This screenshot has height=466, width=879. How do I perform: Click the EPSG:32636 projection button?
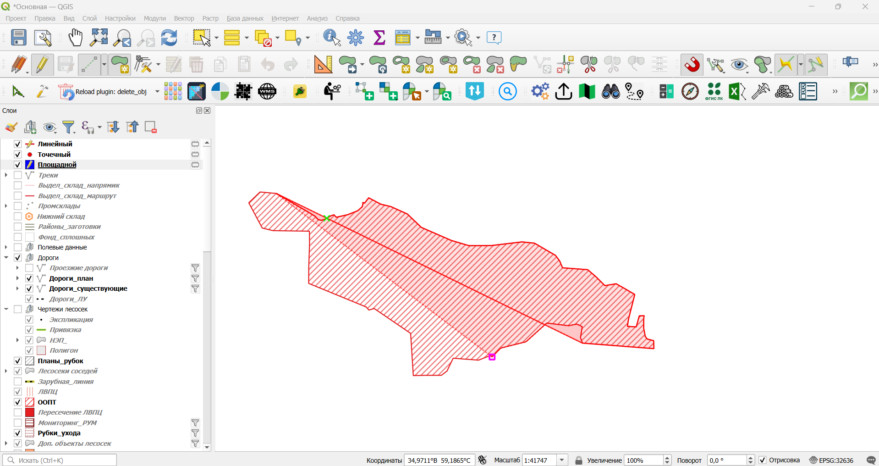tap(831, 460)
